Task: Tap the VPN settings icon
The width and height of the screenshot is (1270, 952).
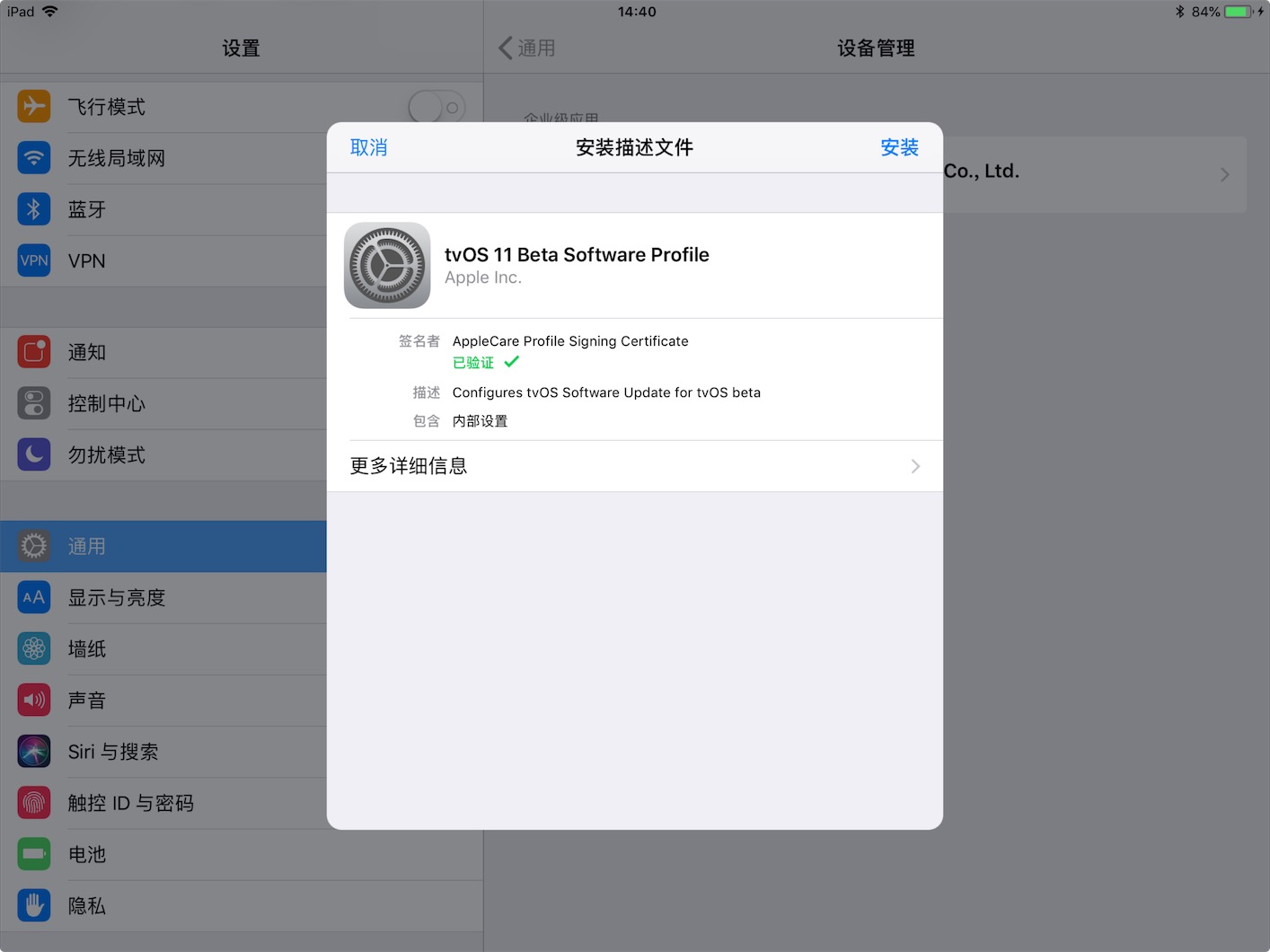Action: point(34,260)
